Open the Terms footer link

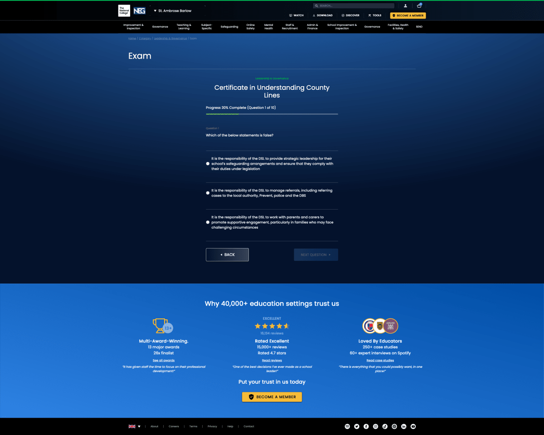click(194, 426)
